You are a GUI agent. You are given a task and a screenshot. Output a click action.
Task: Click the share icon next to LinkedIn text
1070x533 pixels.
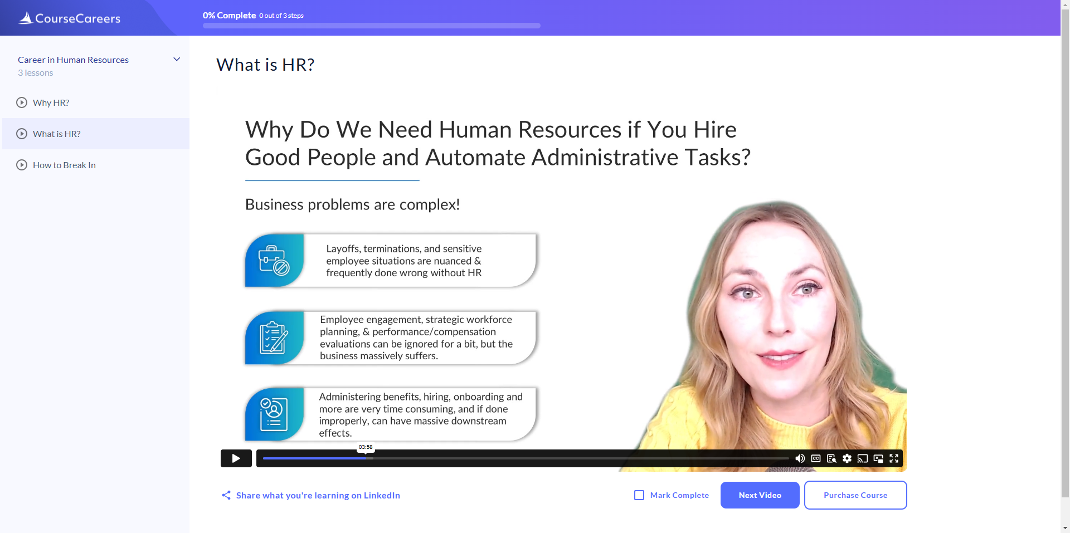click(226, 495)
